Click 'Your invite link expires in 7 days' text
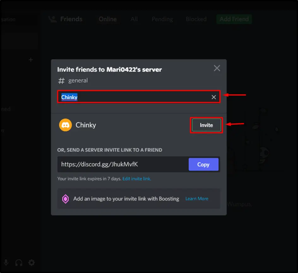 [x=89, y=179]
